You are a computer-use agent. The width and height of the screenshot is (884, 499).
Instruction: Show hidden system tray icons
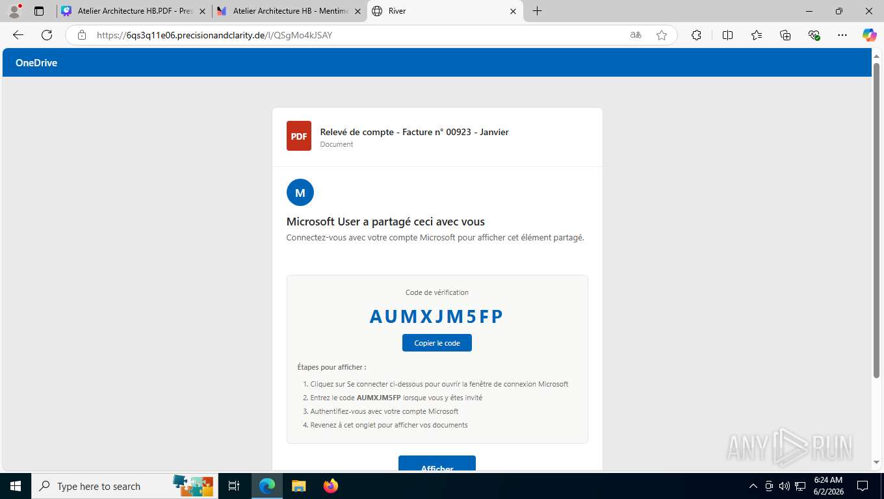coord(753,486)
